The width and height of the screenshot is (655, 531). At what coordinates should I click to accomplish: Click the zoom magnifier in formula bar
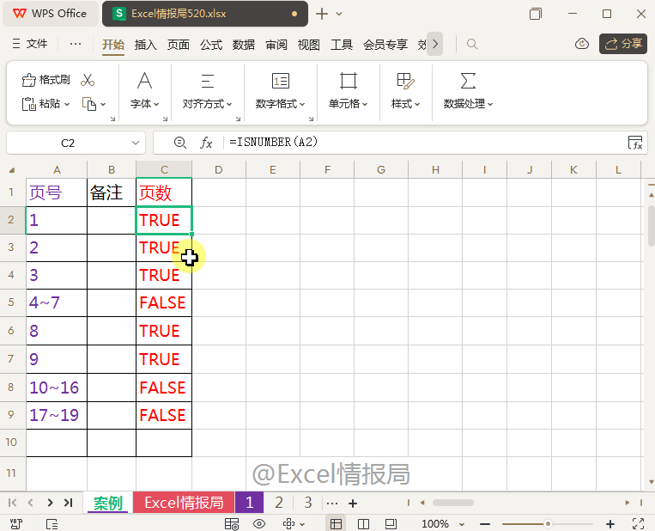pyautogui.click(x=180, y=143)
